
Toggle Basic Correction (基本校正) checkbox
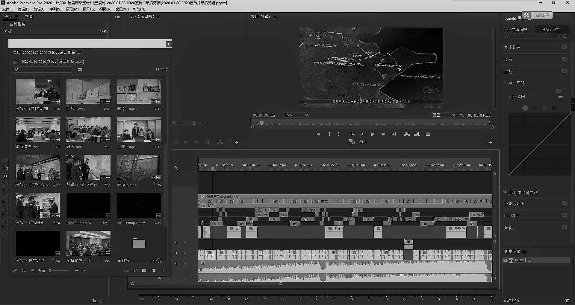click(x=565, y=47)
